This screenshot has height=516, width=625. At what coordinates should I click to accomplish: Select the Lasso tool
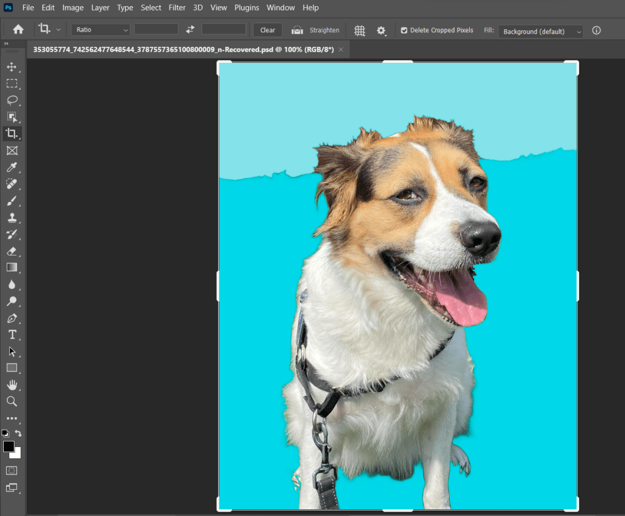[x=12, y=100]
